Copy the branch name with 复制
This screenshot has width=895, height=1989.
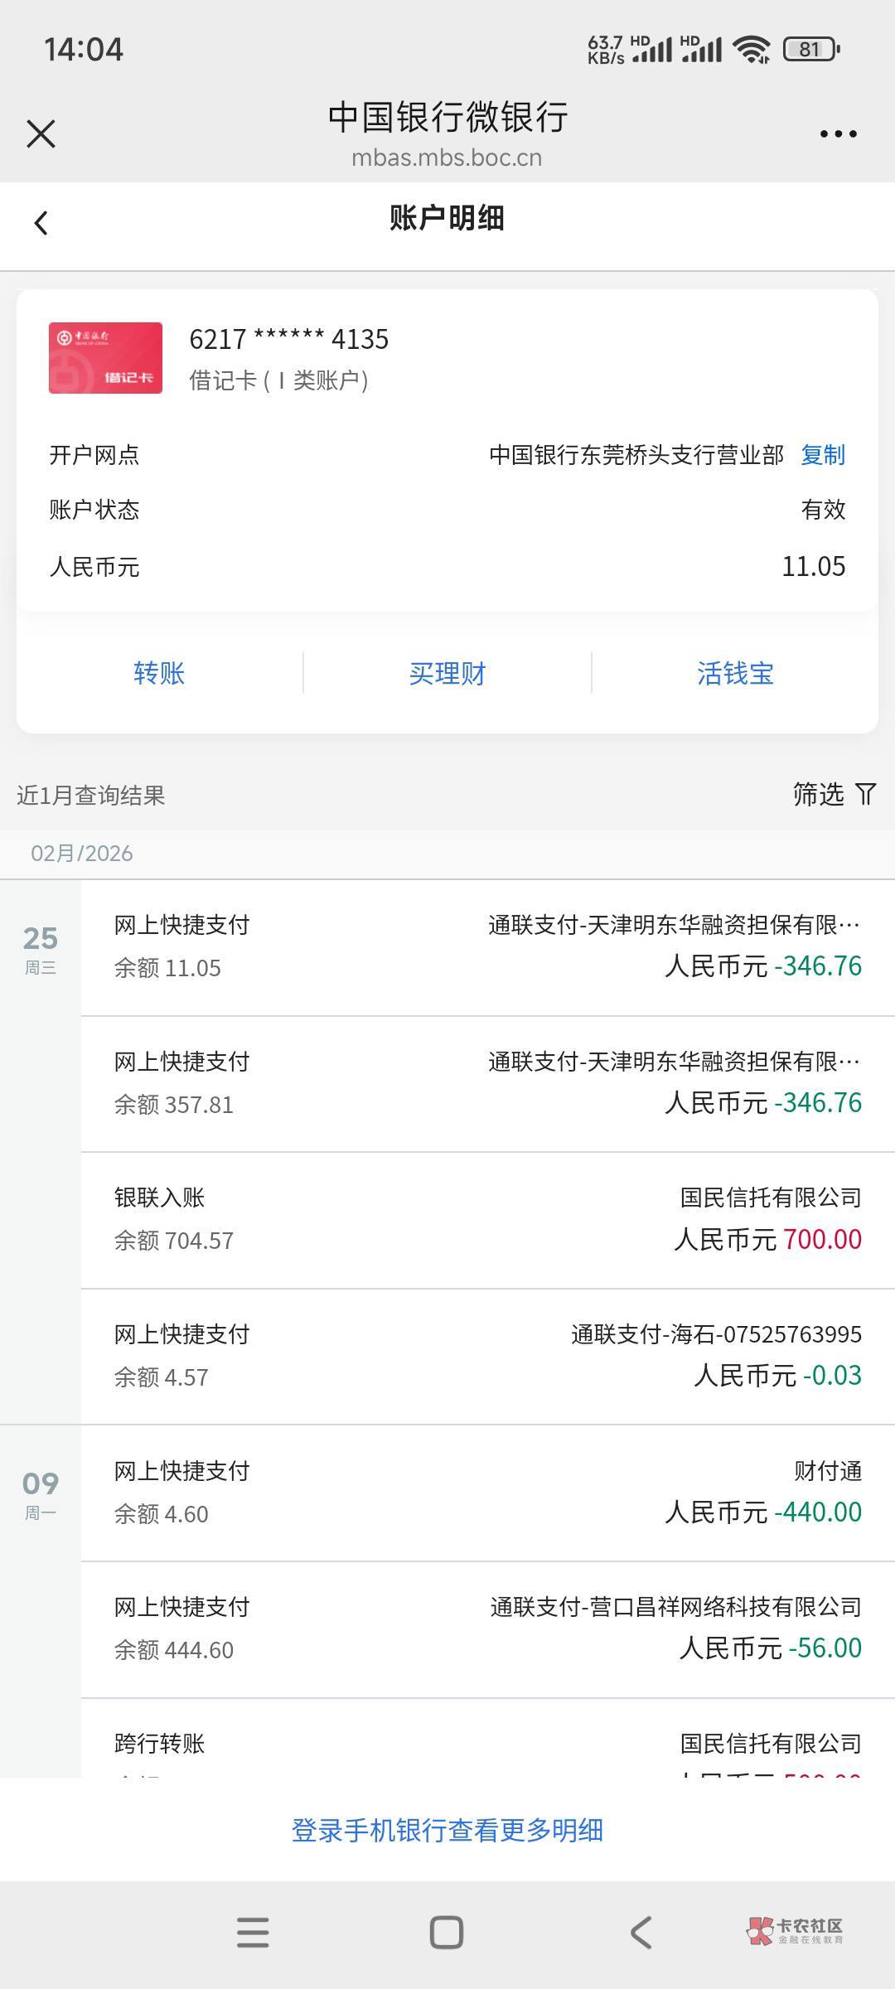[x=823, y=455]
